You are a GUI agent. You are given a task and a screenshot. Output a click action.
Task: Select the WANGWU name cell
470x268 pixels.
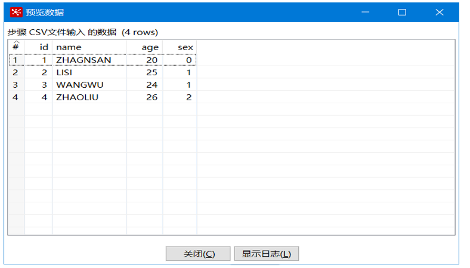pyautogui.click(x=89, y=85)
